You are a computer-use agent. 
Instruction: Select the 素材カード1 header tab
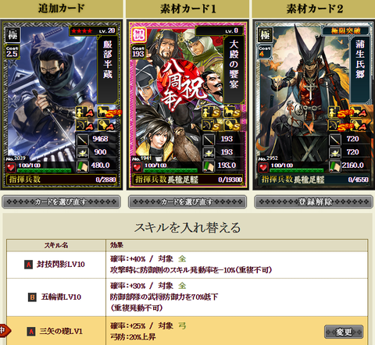click(187, 9)
